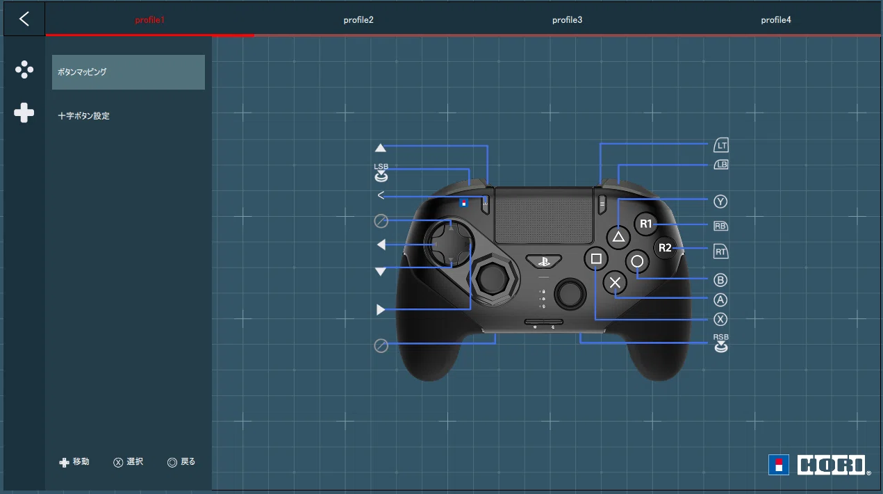Click the PS logo button on controller
Screen dimensions: 883x494
tap(543, 262)
